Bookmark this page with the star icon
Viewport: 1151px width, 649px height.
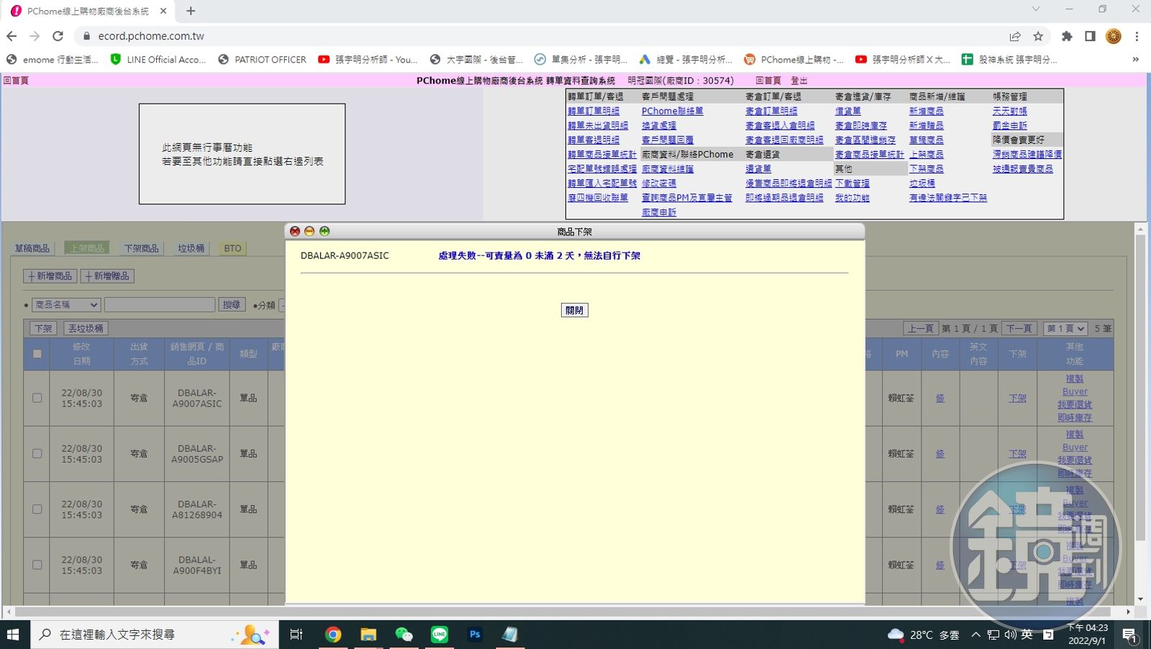click(1038, 36)
